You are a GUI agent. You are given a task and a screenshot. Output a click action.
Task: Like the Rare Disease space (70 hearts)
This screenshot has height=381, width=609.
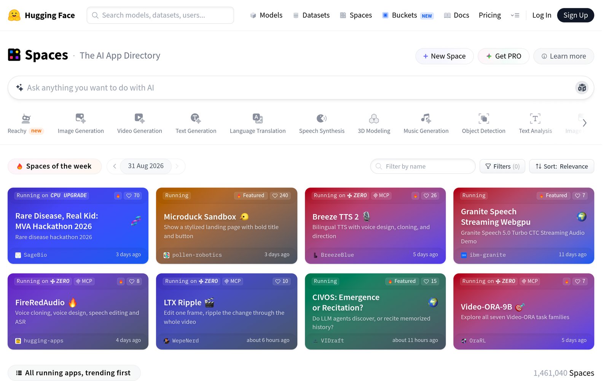pos(133,195)
